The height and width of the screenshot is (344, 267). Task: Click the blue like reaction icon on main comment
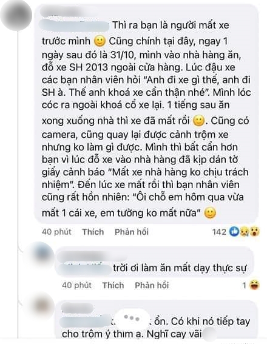tap(234, 231)
